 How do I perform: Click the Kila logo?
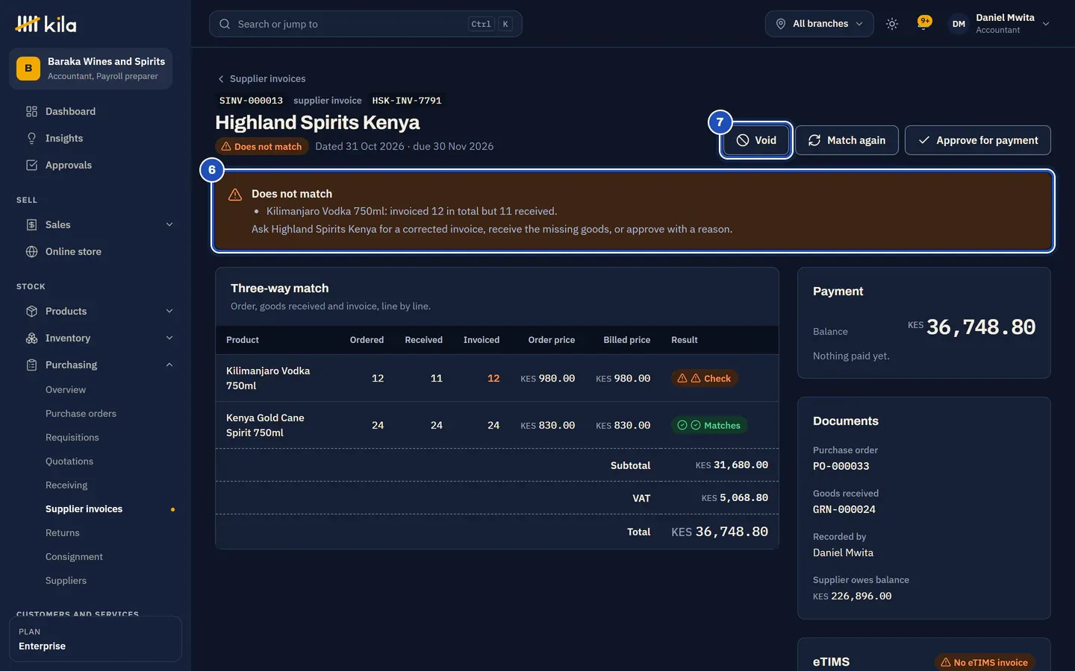pos(46,24)
